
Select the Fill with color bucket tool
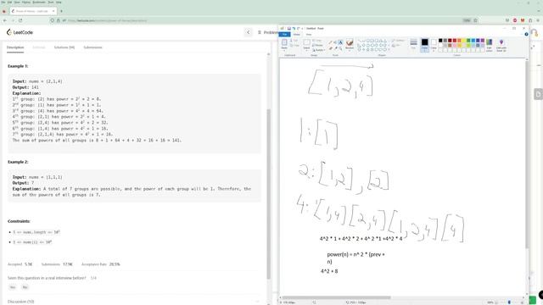[335, 42]
